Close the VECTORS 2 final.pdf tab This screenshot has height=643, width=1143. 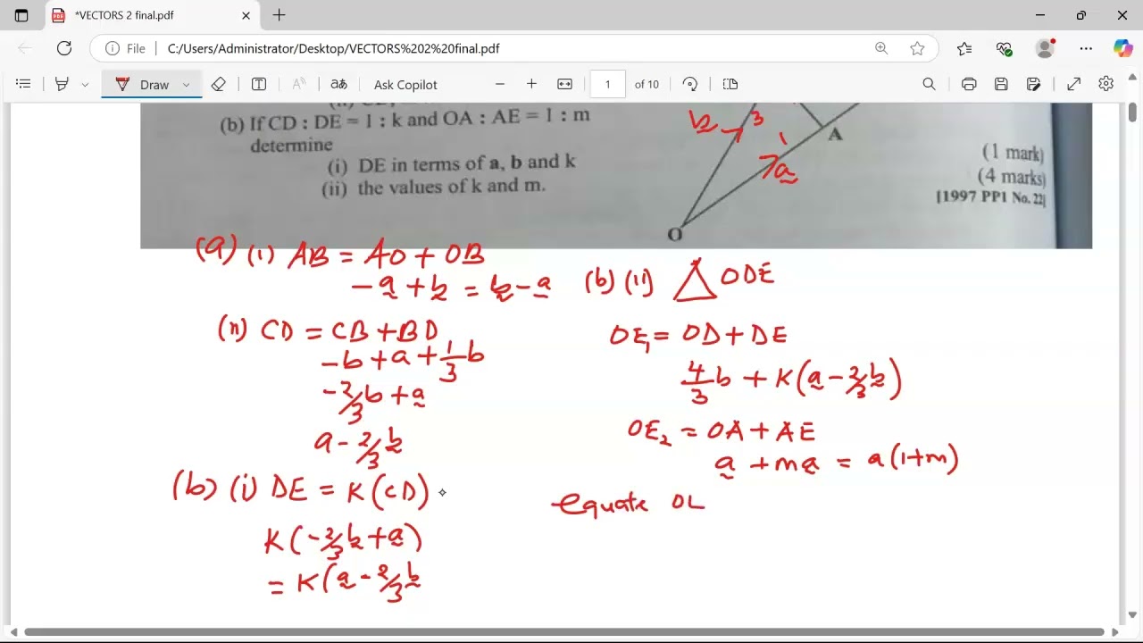[x=246, y=15]
